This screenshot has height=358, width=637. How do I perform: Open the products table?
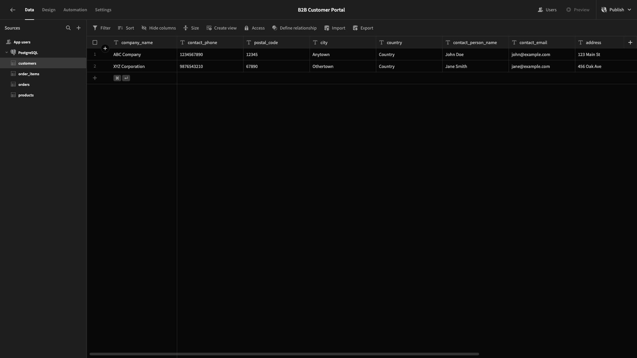43,95
